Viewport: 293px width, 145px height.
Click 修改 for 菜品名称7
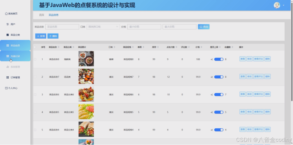[250, 76]
